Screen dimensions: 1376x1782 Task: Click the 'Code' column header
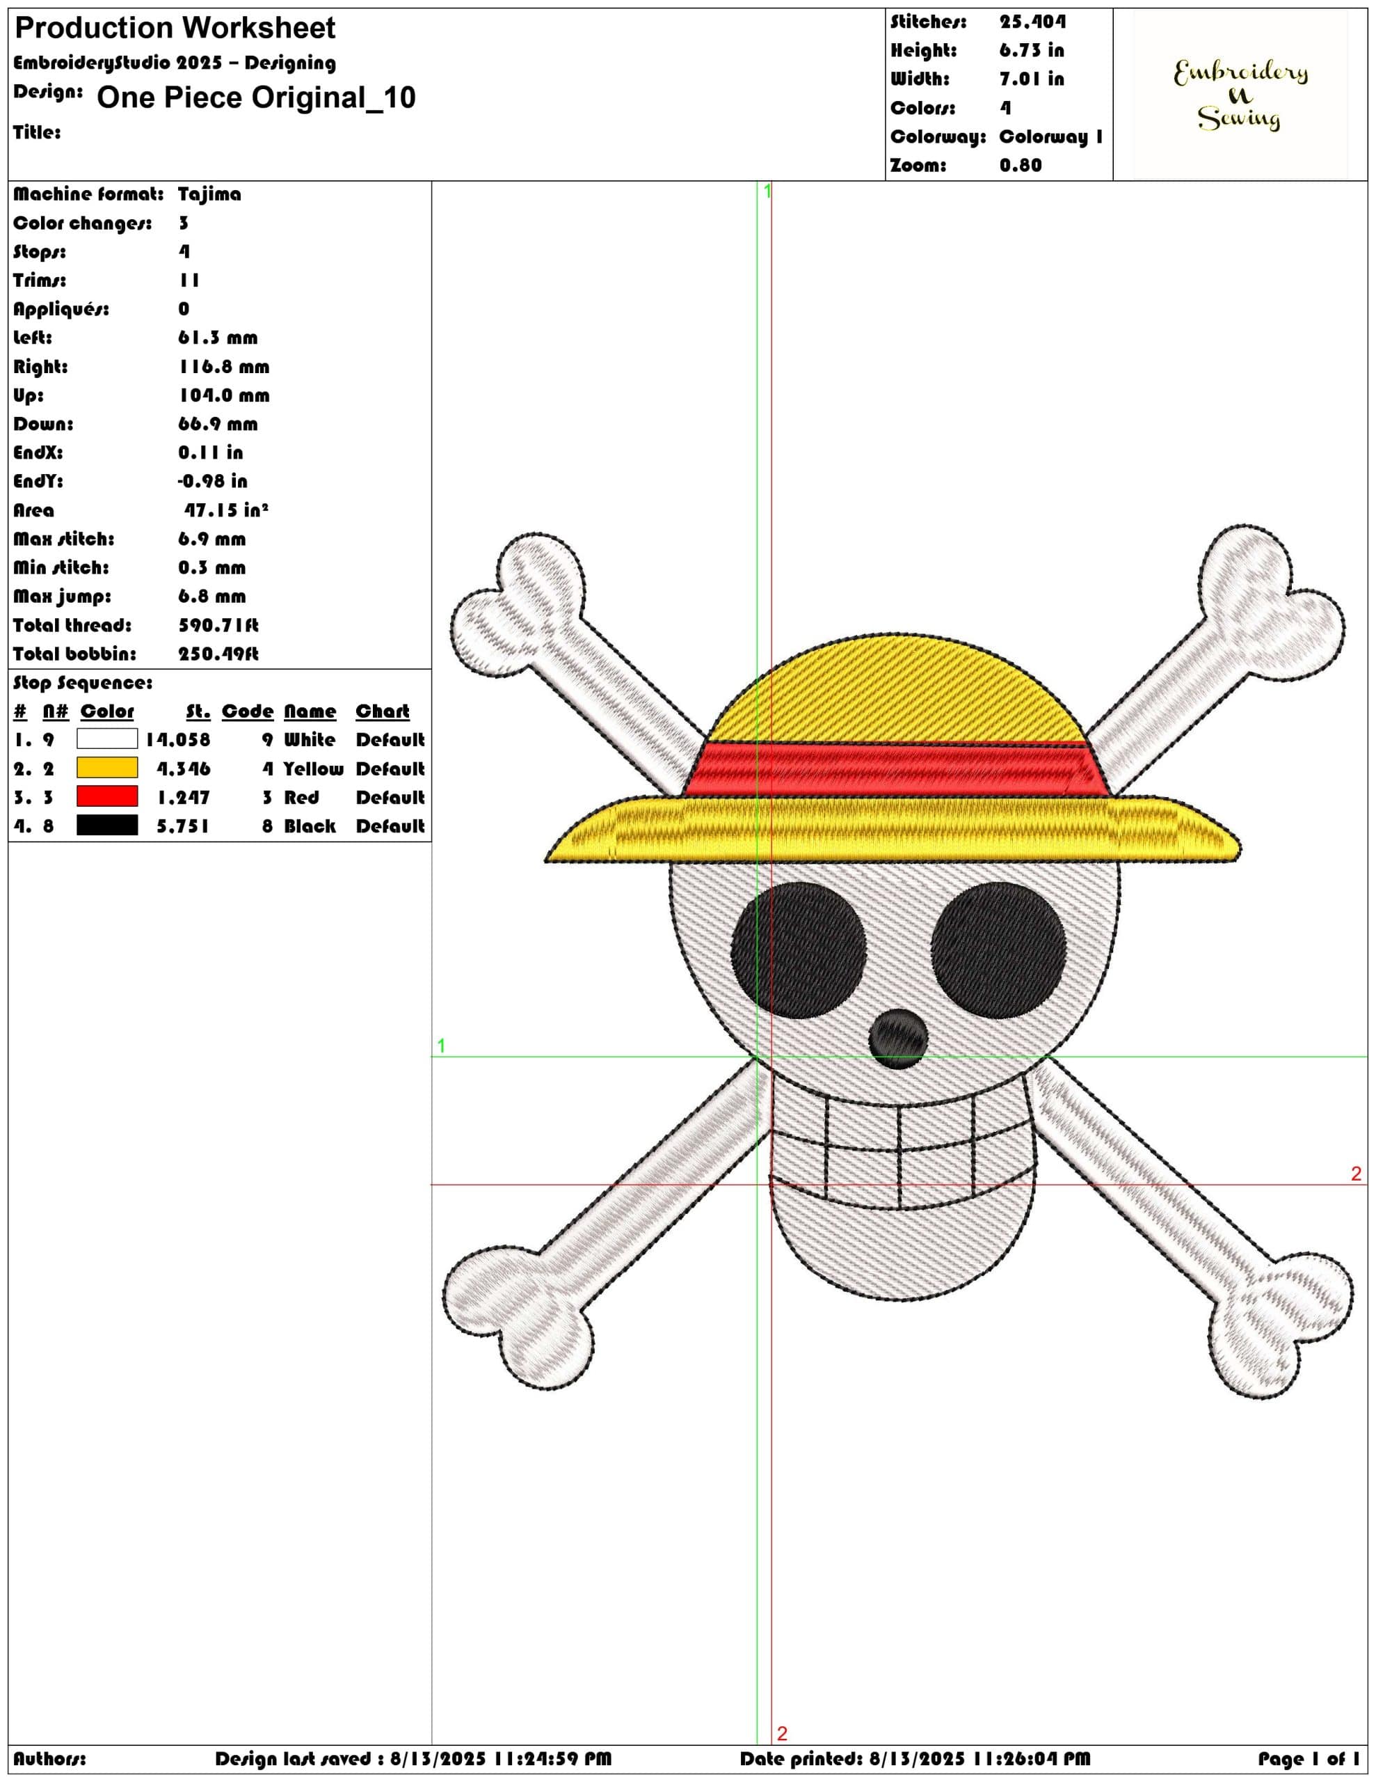point(248,711)
